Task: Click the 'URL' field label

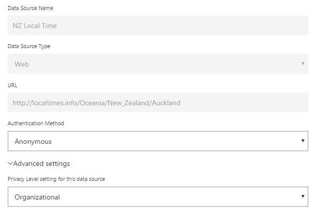Action: [12, 85]
